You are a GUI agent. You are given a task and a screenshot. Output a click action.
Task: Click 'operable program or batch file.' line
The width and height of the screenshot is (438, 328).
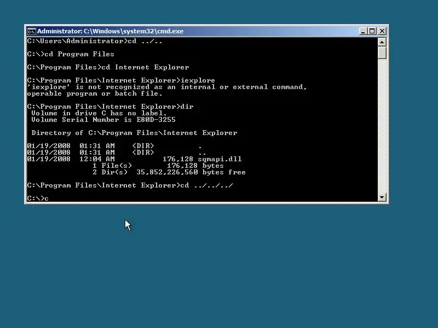[x=95, y=93]
